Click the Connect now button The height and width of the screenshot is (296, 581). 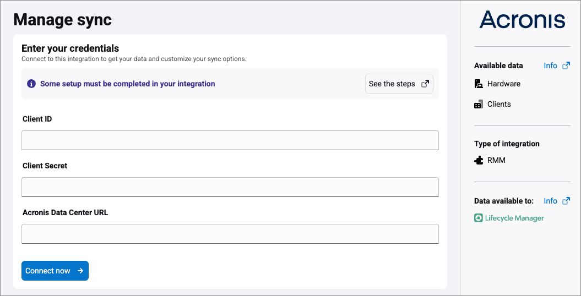tap(55, 271)
